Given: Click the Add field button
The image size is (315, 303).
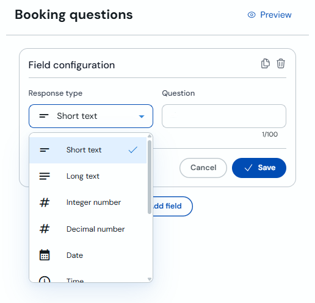Looking at the screenshot, I should click(173, 206).
